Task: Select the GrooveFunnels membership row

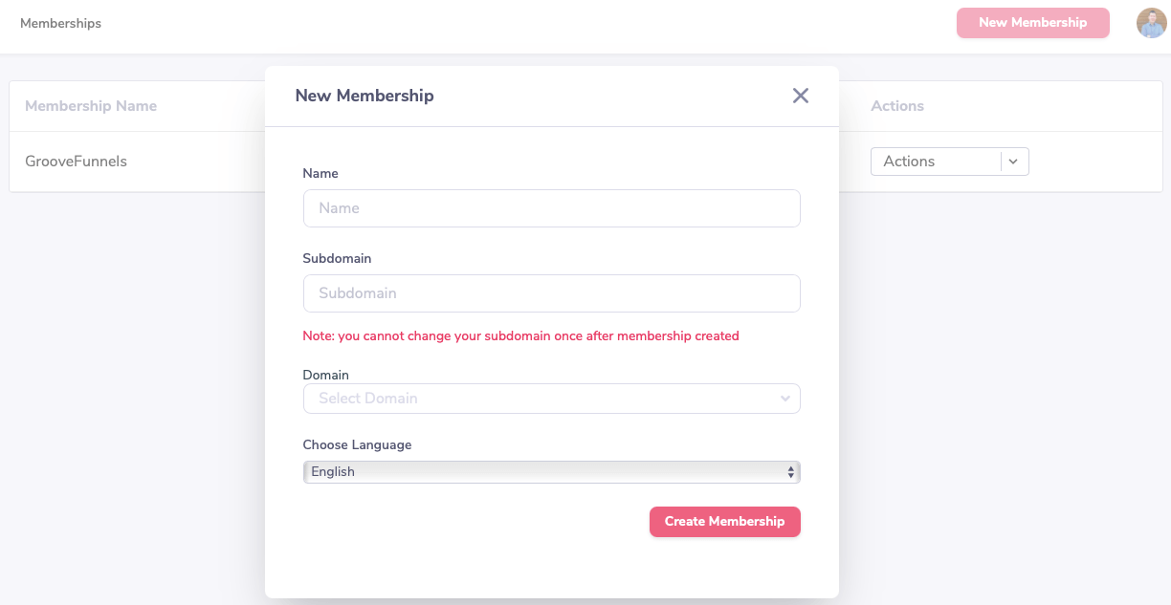Action: [x=77, y=162]
